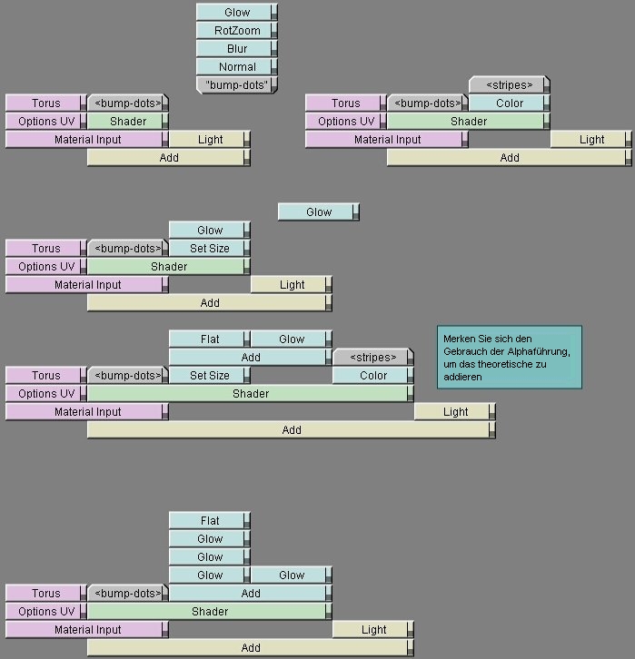Select <bump-dots> load in the top-left stack
Viewport: 635px width, 659px height.
(x=128, y=103)
